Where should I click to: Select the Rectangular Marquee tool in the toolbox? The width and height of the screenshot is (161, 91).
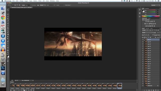(8, 12)
